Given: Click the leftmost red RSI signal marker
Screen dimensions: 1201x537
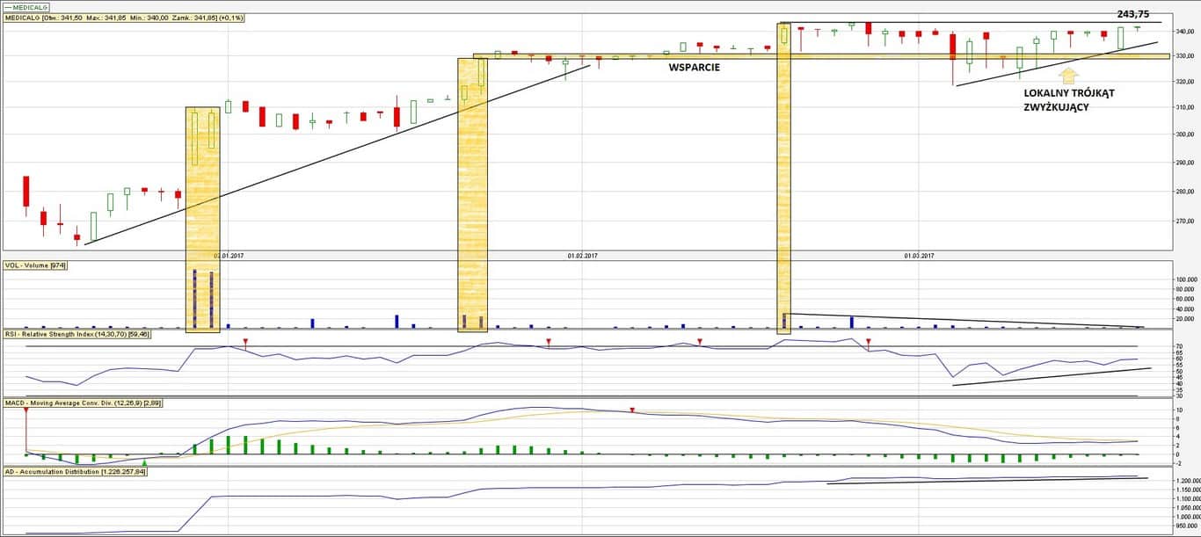Looking at the screenshot, I should point(245,340).
